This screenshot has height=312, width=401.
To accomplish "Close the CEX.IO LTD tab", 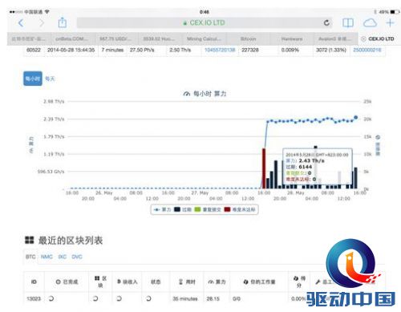I will point(363,38).
